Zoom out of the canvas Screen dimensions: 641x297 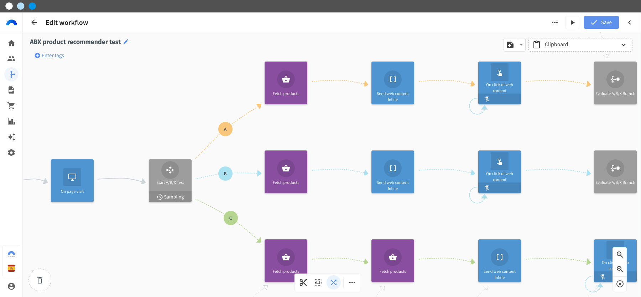tap(620, 269)
